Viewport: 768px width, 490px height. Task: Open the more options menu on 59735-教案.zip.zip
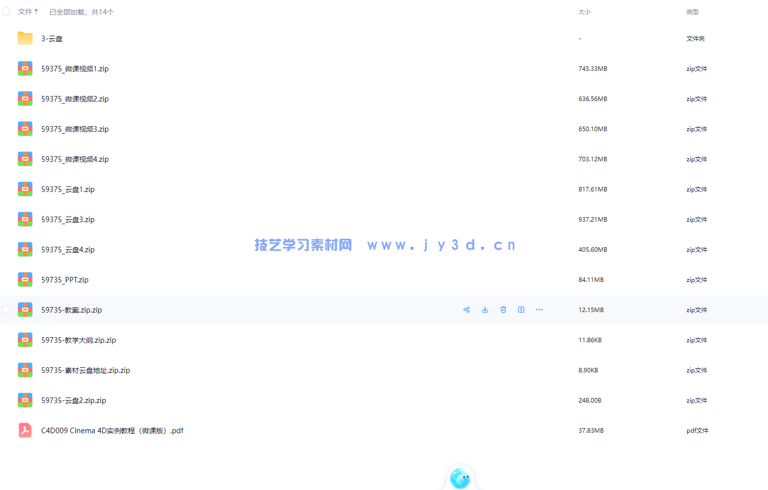pyautogui.click(x=539, y=310)
